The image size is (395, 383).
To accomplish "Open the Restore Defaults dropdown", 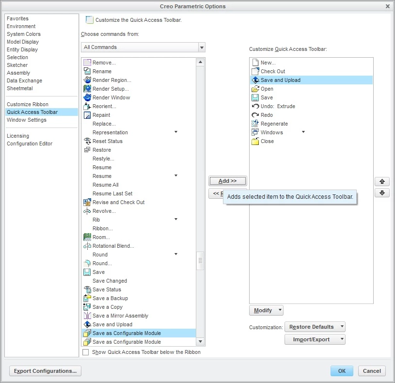I will coord(315,327).
